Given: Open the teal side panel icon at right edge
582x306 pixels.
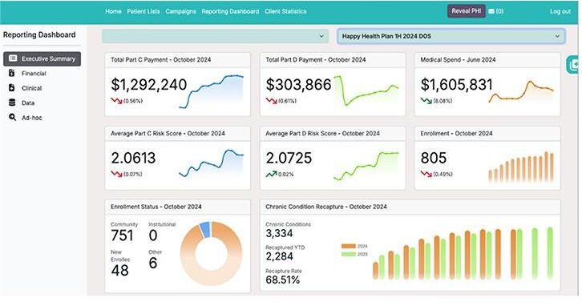Looking at the screenshot, I should [573, 65].
